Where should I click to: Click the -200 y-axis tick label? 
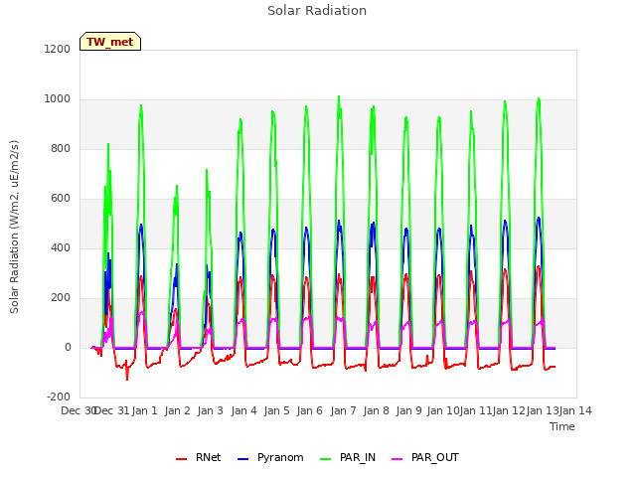click(59, 397)
